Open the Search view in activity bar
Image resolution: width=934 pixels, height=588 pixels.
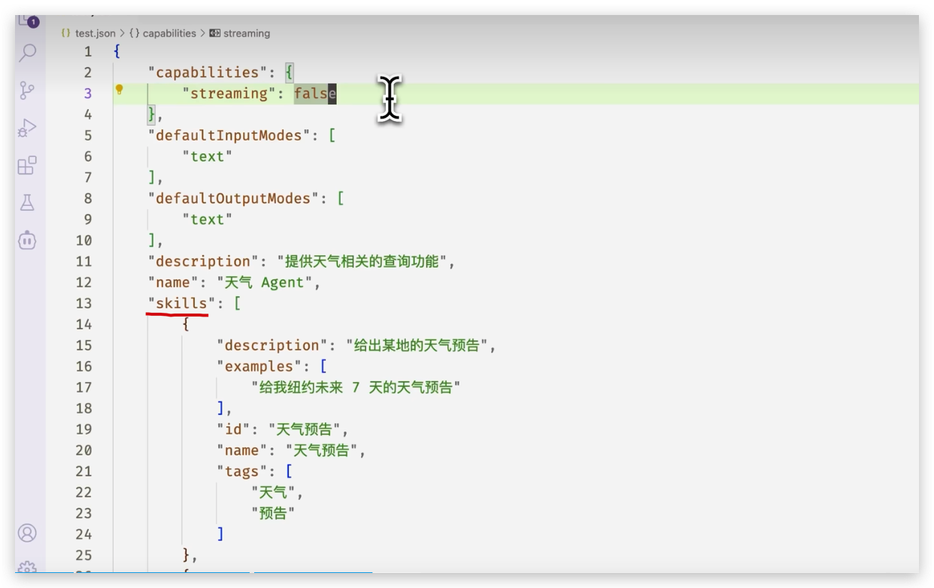coord(28,53)
